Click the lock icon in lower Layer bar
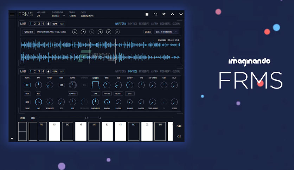This screenshot has width=294, height=170. (49, 71)
